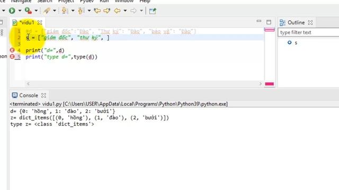Image resolution: width=339 pixels, height=190 pixels.
Task: Click code line 'print("d=",d)'
Action: [45, 51]
